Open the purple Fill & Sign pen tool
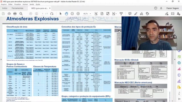 179,81
